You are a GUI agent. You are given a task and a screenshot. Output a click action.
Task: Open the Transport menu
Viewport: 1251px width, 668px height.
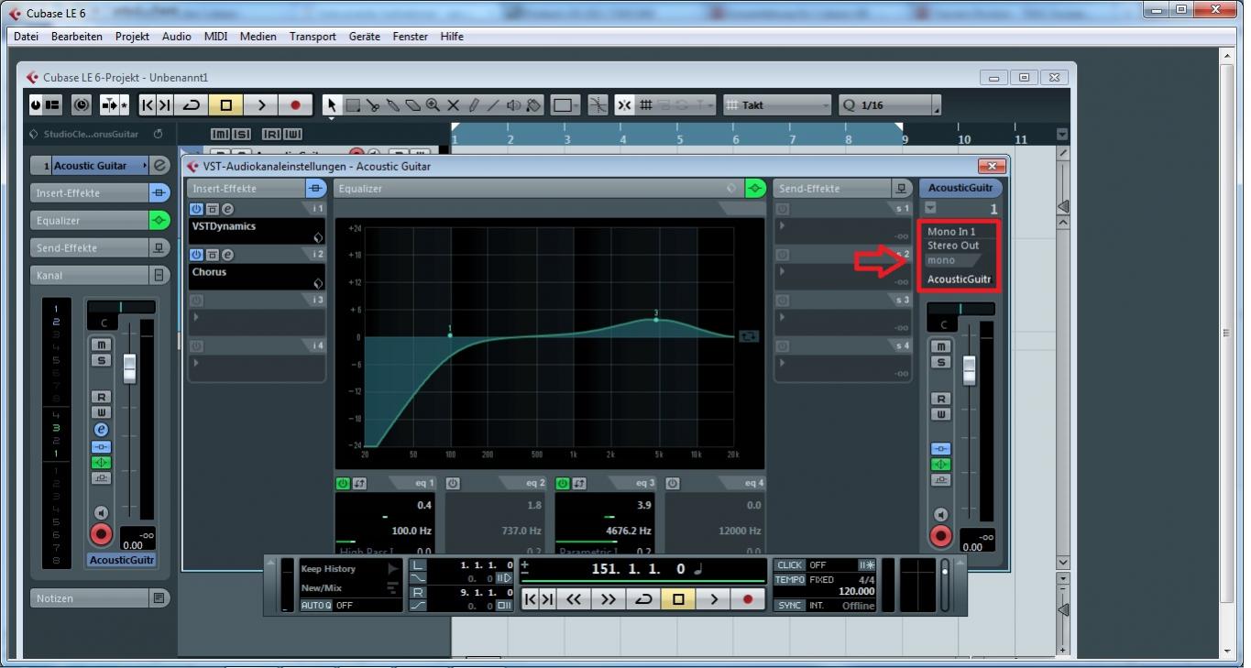(x=313, y=37)
